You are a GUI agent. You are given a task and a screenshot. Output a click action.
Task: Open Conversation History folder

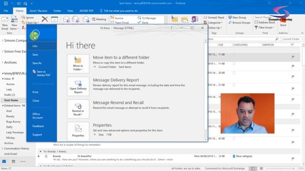pos(17,149)
